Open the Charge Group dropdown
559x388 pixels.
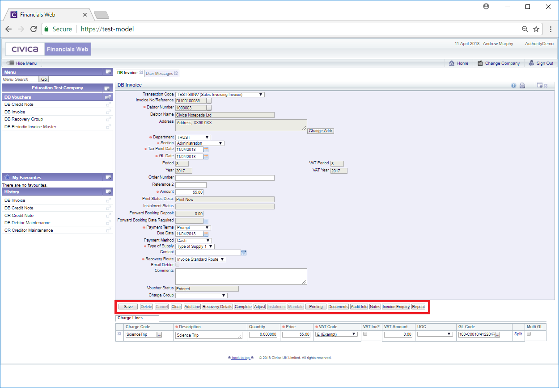pyautogui.click(x=201, y=296)
